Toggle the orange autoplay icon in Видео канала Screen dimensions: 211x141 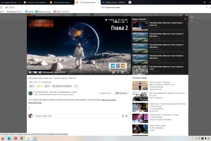click(185, 19)
